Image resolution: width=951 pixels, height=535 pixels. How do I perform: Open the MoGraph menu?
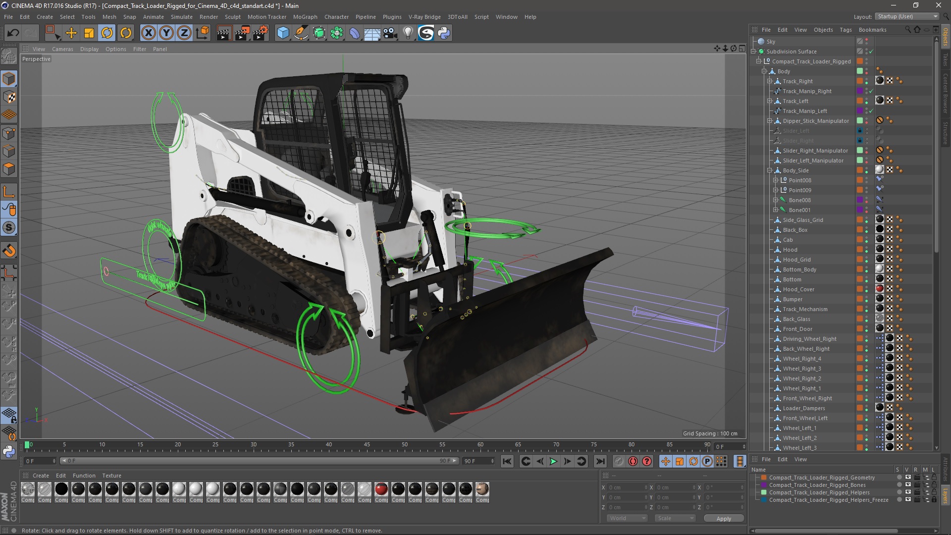coord(305,17)
